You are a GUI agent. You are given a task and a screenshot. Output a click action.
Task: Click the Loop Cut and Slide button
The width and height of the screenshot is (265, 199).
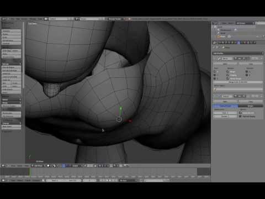tap(11, 77)
